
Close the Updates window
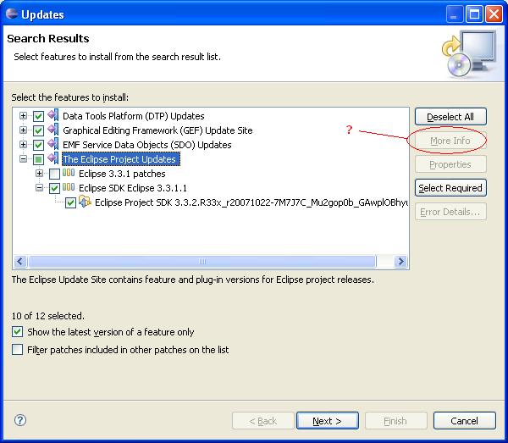tap(494, 14)
